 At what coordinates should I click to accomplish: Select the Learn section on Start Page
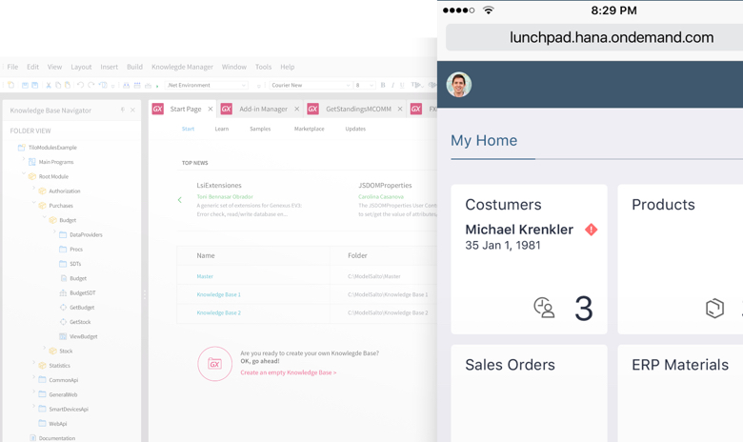221,129
